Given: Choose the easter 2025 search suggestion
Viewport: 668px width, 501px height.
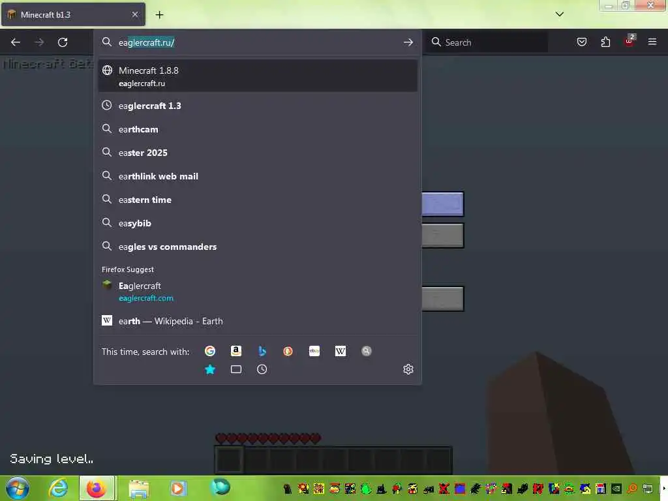Looking at the screenshot, I should (x=258, y=153).
